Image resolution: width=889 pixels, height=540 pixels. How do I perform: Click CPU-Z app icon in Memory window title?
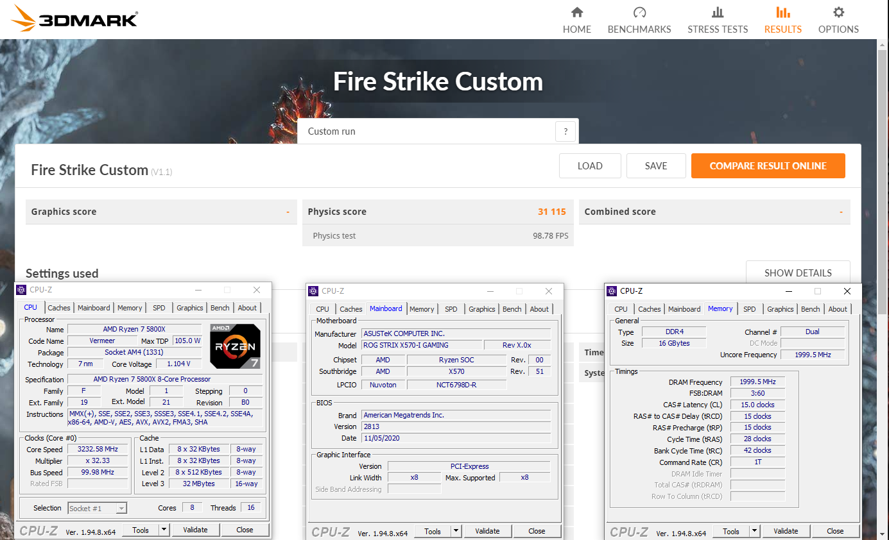point(612,291)
